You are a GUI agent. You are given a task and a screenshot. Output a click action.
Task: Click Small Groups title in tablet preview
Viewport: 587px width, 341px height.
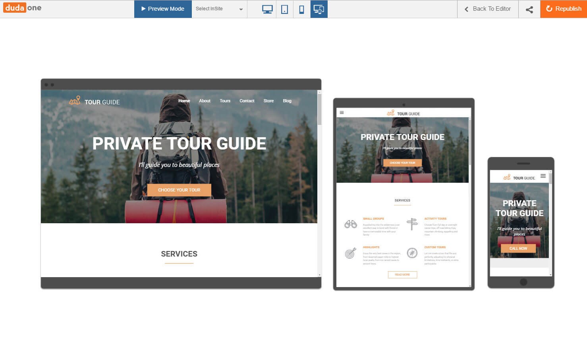pyautogui.click(x=373, y=218)
